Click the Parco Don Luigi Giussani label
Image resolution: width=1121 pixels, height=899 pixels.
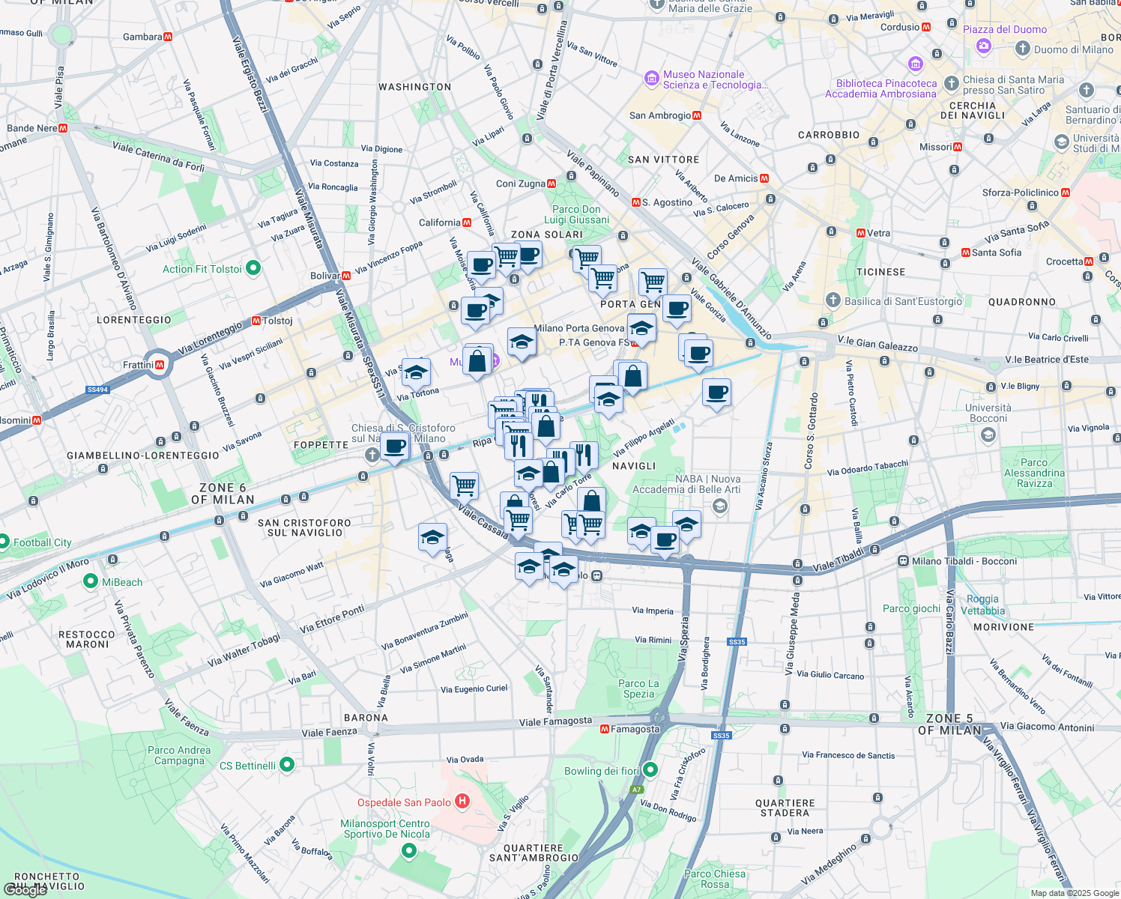[576, 214]
